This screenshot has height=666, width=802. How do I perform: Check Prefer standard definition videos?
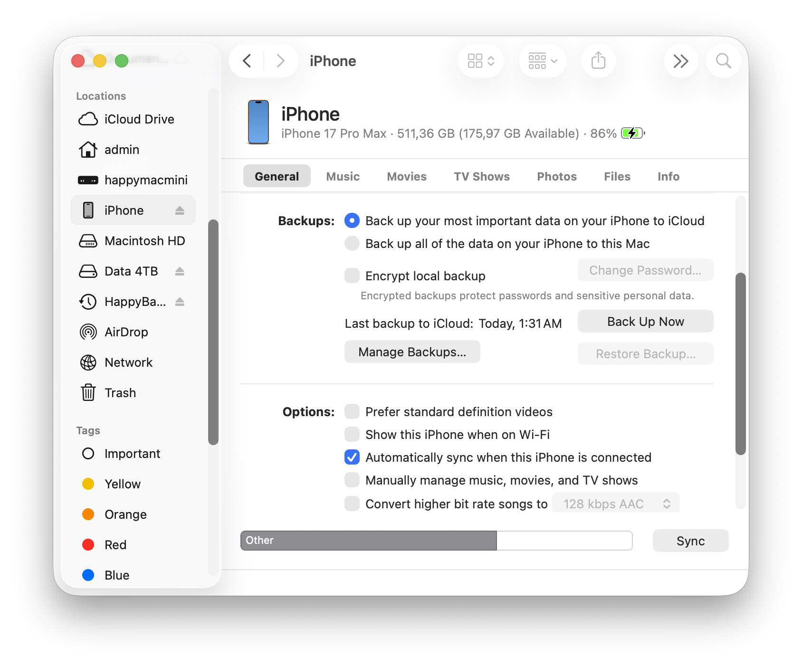click(x=352, y=411)
